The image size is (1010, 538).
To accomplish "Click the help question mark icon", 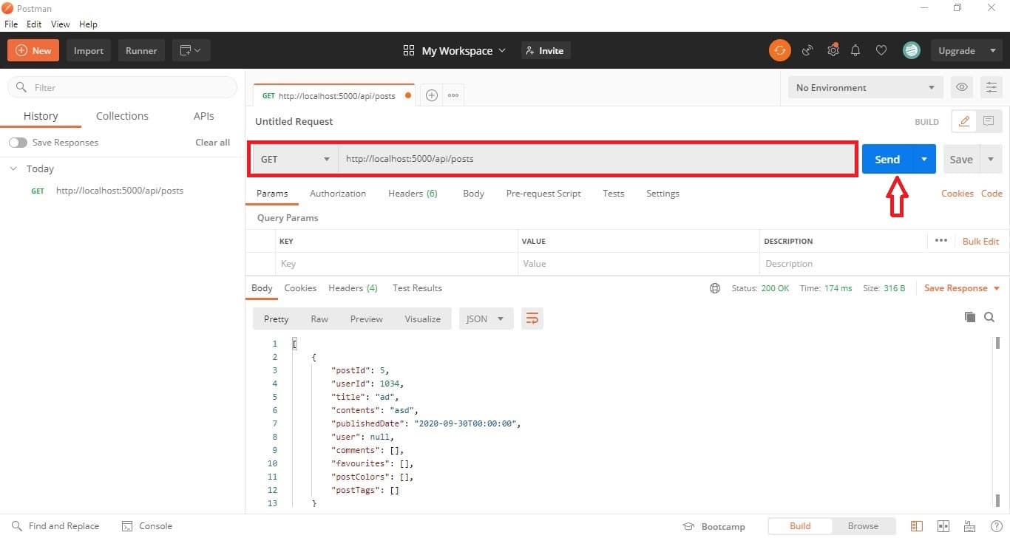I will point(996,526).
